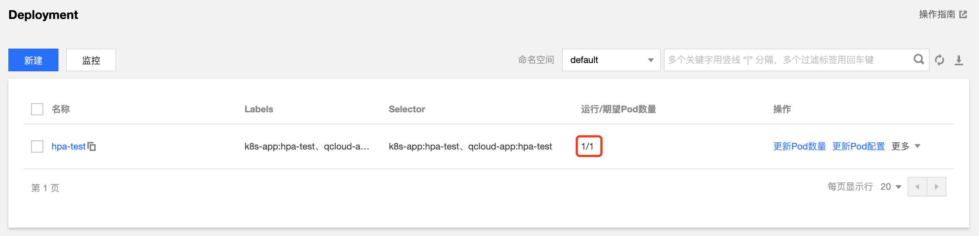
Task: Click the 名称 column header
Action: click(x=61, y=109)
